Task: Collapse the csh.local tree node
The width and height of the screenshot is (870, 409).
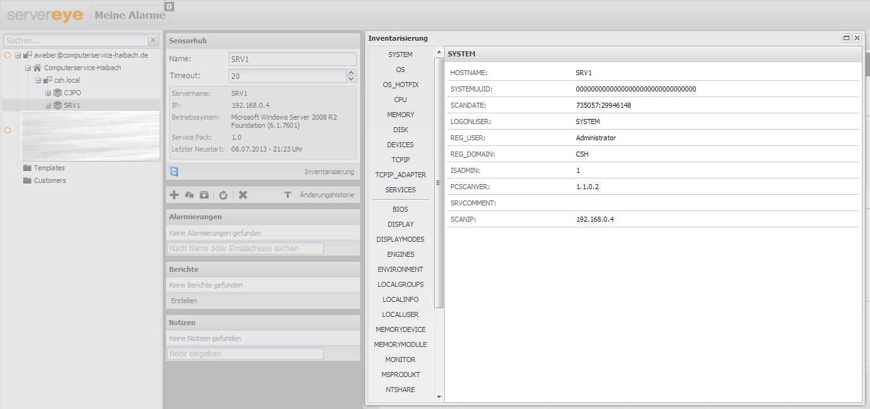Action: click(x=38, y=80)
